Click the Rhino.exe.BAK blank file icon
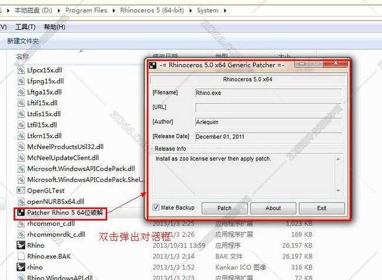The height and width of the screenshot is (280, 382). point(21,256)
